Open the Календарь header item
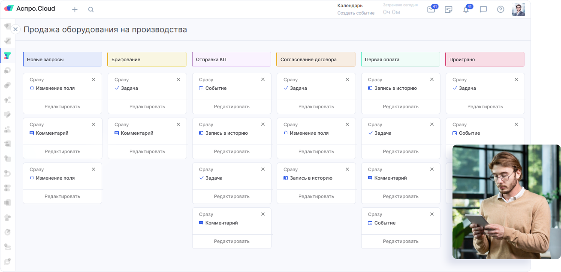 coord(350,6)
